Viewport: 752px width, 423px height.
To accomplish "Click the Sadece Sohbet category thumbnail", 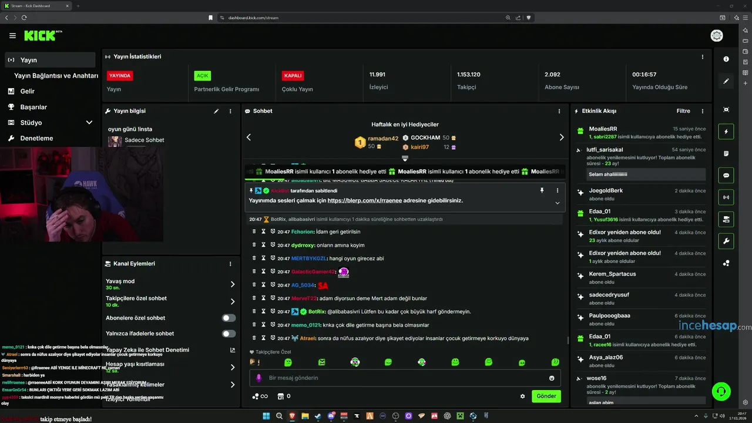I will click(115, 141).
